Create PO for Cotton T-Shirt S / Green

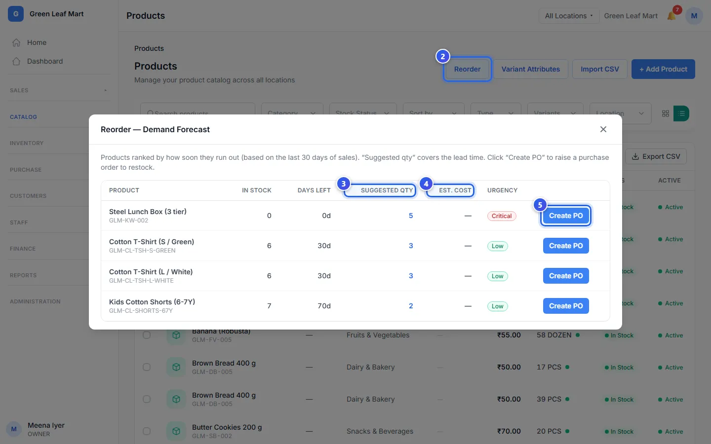[566, 246]
